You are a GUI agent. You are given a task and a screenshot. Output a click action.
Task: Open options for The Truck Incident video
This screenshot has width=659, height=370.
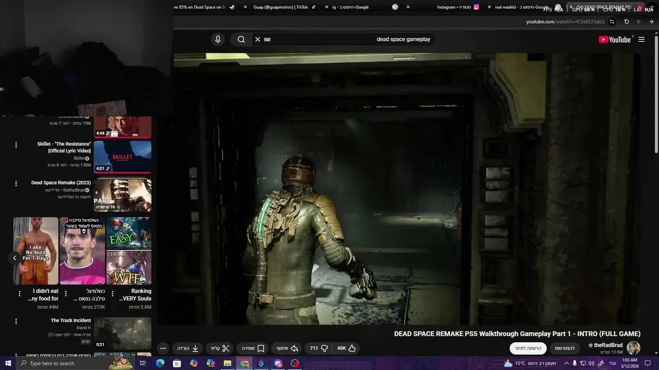(x=16, y=321)
